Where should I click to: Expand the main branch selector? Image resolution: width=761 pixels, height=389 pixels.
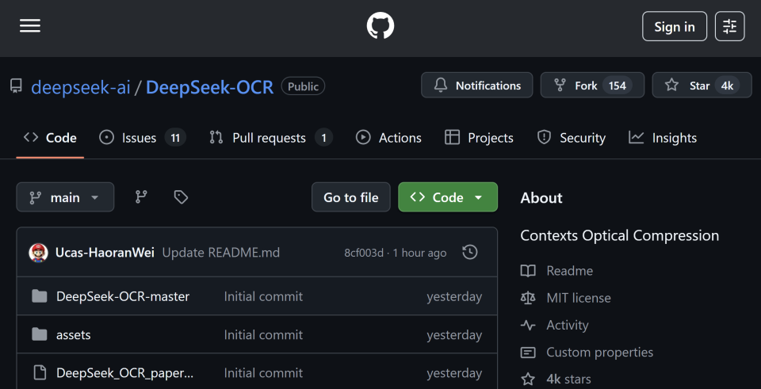click(x=65, y=197)
